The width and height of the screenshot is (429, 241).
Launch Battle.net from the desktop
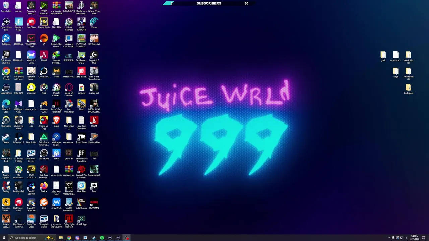pos(6,40)
